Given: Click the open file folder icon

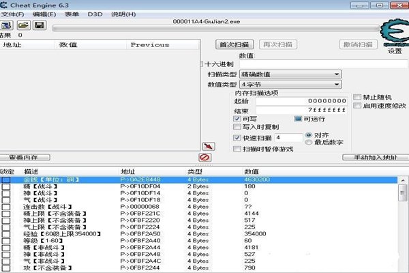Looking at the screenshot, I should 23,25.
